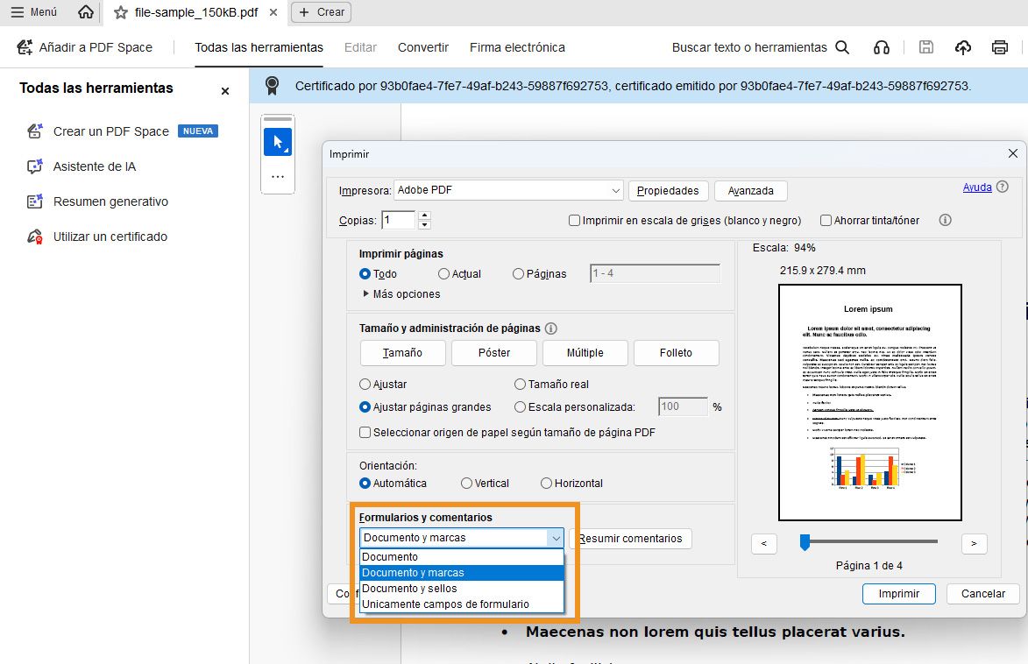Check Ahorrar tinta/tóner option
The width and height of the screenshot is (1028, 664).
coord(826,220)
